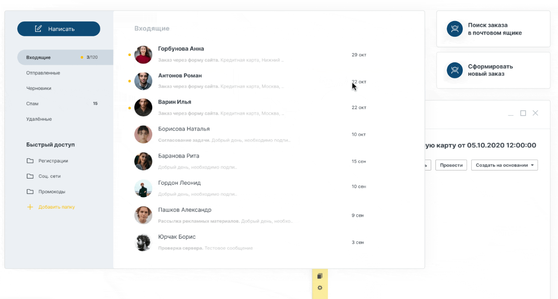
Task: Click the robot icon for Сформировать новый заказ
Action: point(455,70)
